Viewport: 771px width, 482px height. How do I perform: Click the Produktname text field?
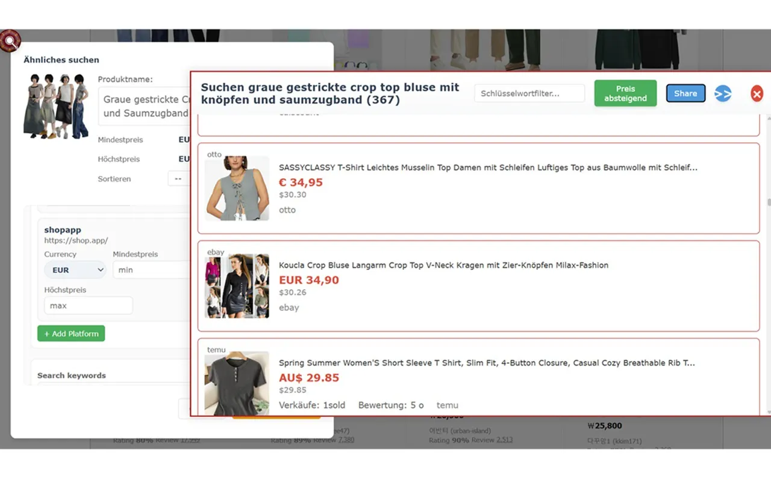coord(144,106)
